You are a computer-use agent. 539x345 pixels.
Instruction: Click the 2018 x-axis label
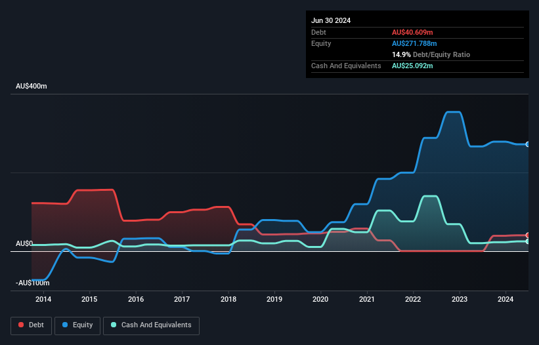coord(228,299)
